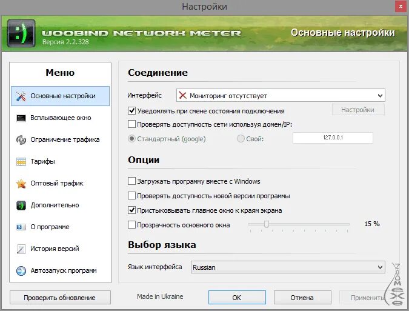409x311 pixels.
Task: Click the OK button
Action: (x=237, y=298)
